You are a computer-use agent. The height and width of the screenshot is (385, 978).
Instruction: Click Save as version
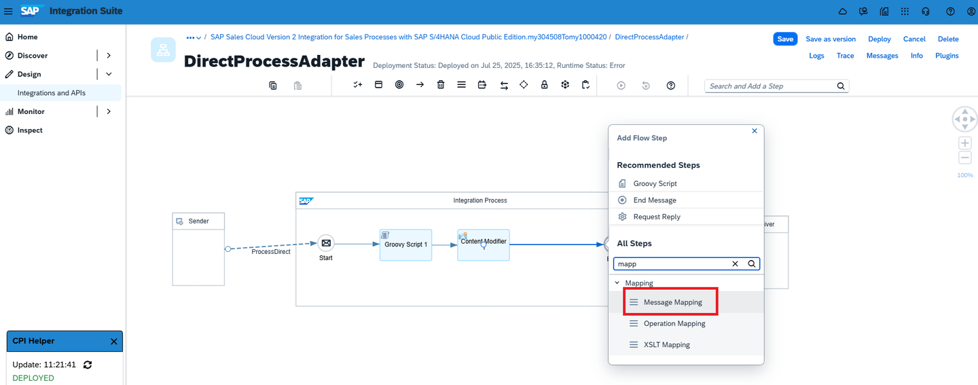point(831,39)
